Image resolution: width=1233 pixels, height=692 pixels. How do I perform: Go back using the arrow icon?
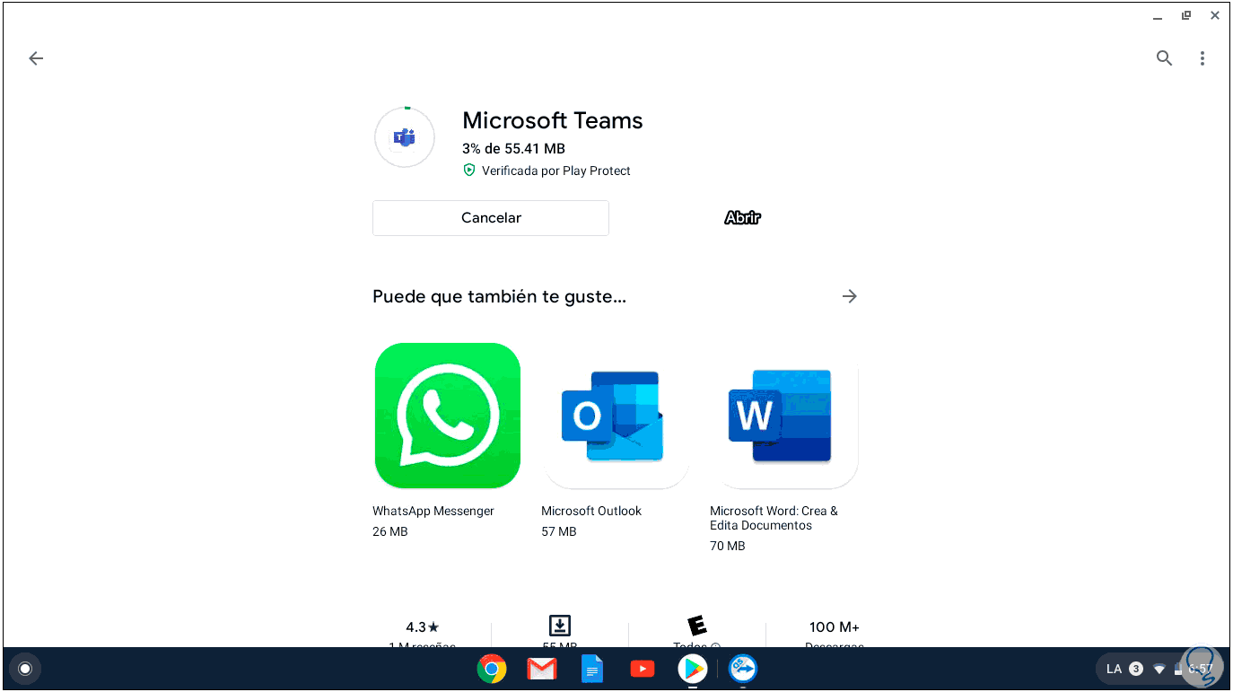pos(36,58)
